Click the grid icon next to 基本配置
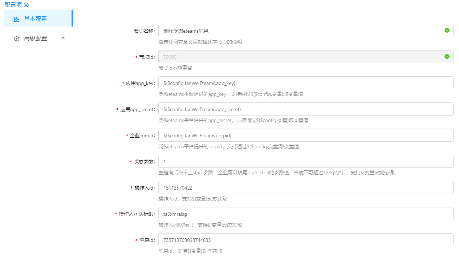The width and height of the screenshot is (459, 259). pyautogui.click(x=17, y=19)
